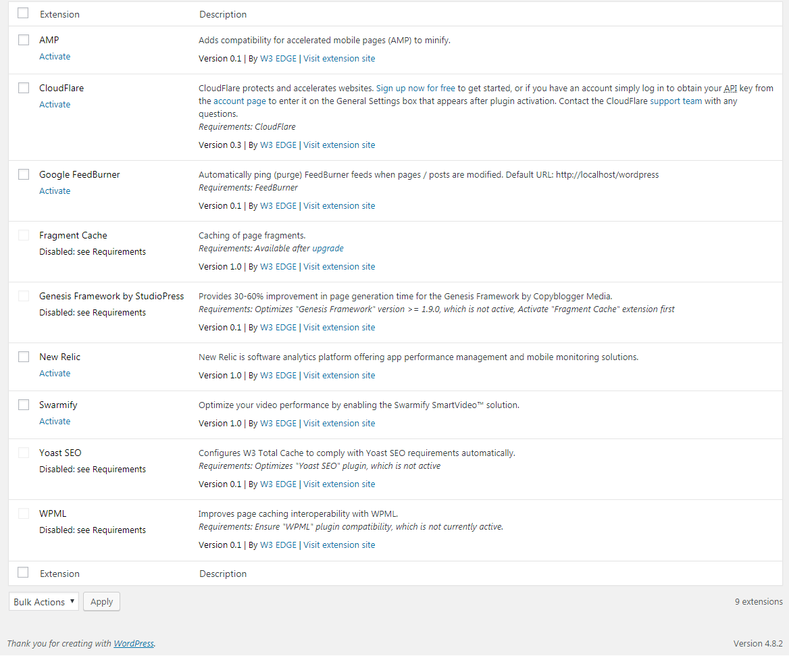Open the W3 EDGE link in the Fragment Cache row
The height and width of the screenshot is (656, 789).
tap(278, 267)
